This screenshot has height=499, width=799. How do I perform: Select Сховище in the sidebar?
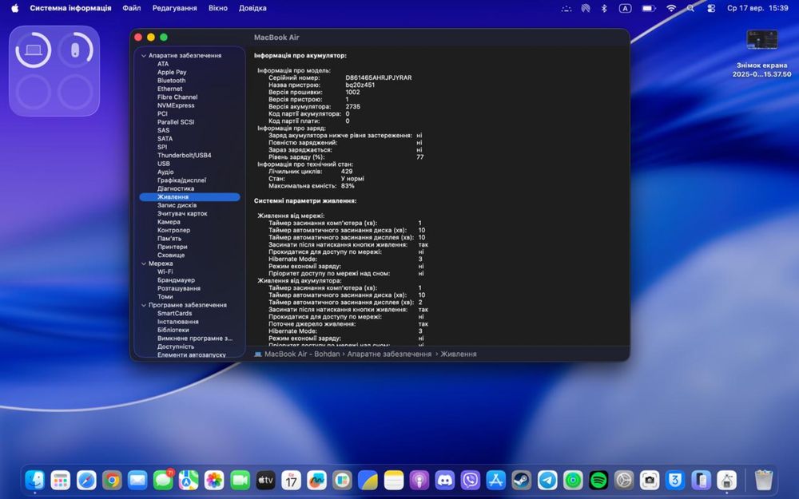pyautogui.click(x=171, y=255)
